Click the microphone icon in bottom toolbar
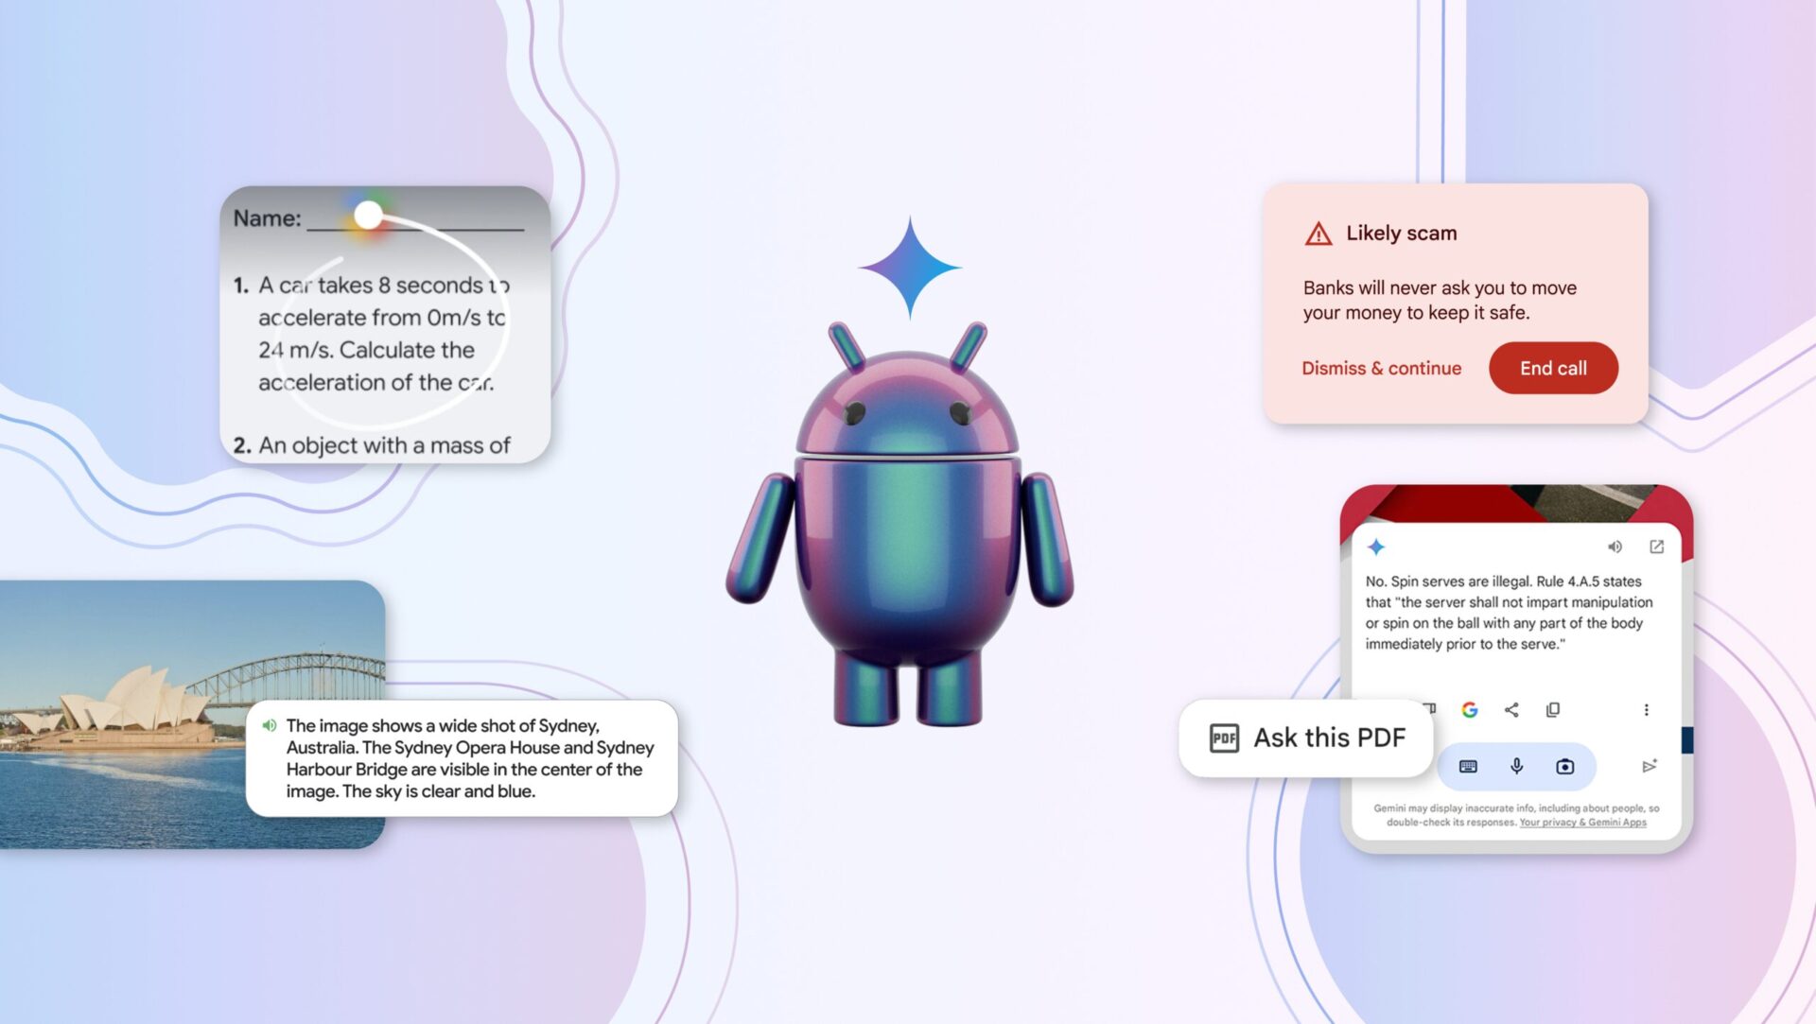The width and height of the screenshot is (1816, 1024). tap(1517, 766)
